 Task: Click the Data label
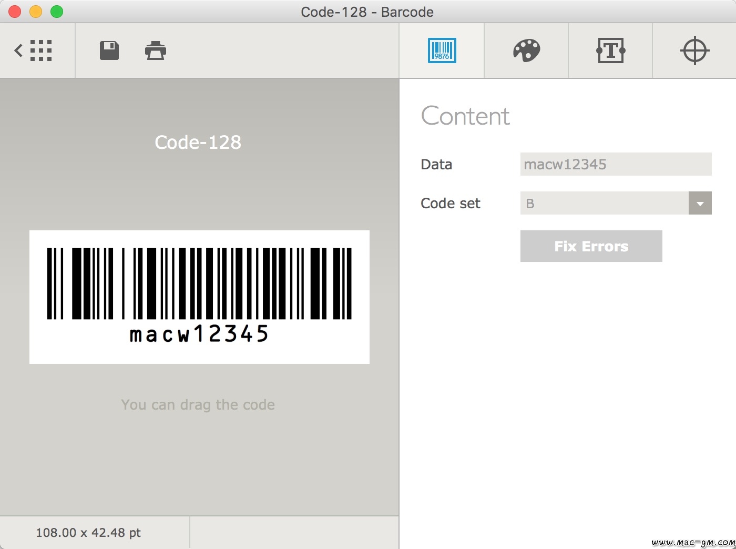pyautogui.click(x=436, y=165)
